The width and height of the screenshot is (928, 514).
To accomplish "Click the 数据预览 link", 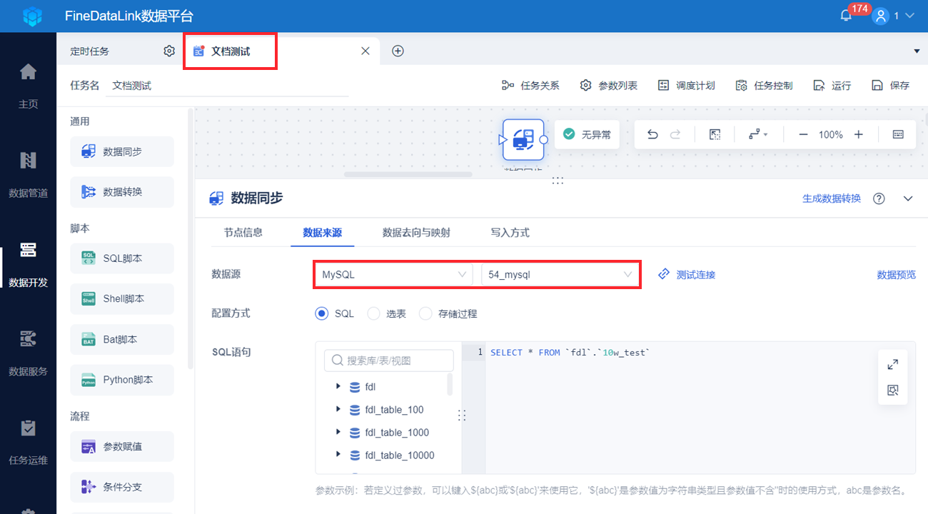I will click(896, 274).
